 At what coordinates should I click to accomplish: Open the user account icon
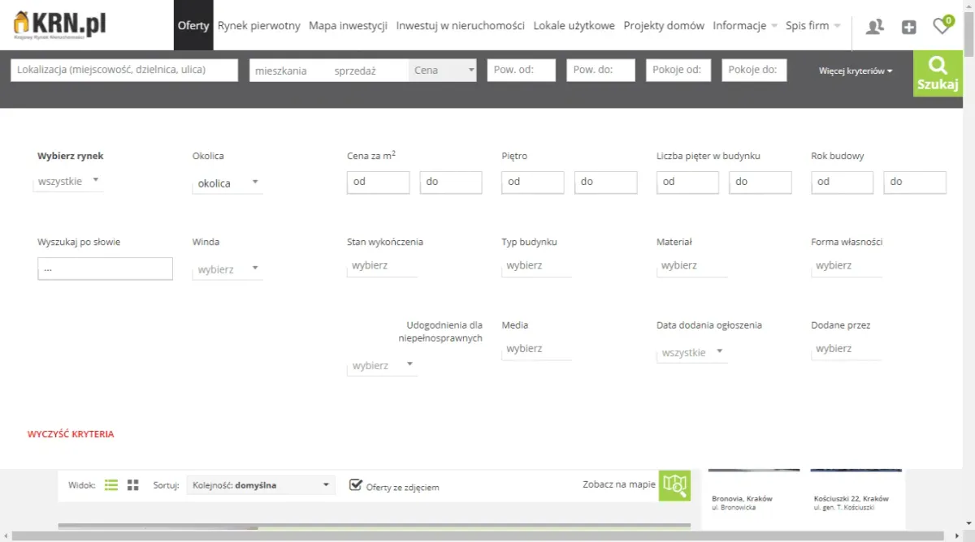(874, 27)
